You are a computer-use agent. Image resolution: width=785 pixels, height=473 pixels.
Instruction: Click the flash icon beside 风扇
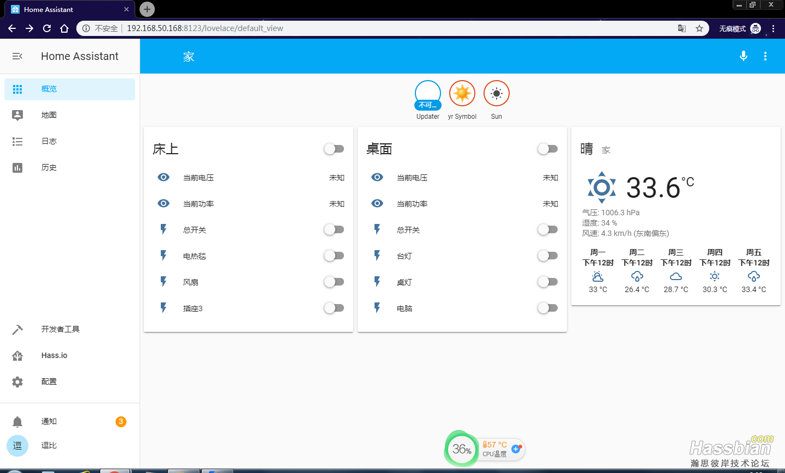click(x=164, y=281)
